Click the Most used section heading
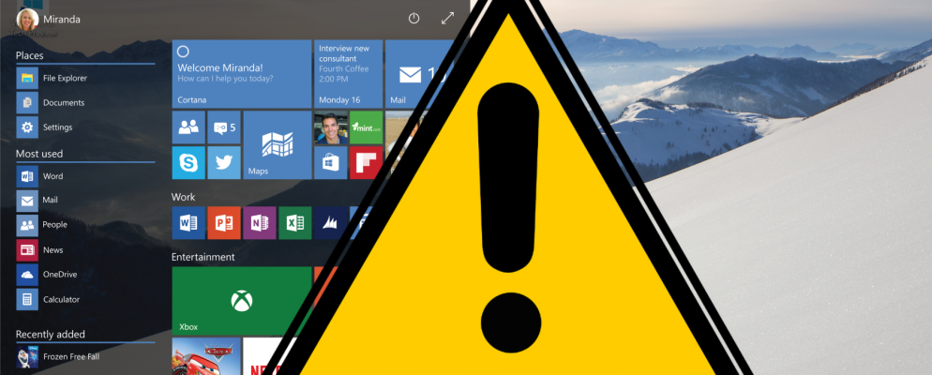The image size is (932, 375). pos(39,154)
